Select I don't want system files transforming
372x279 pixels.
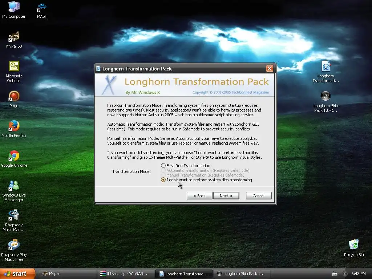coord(163,180)
